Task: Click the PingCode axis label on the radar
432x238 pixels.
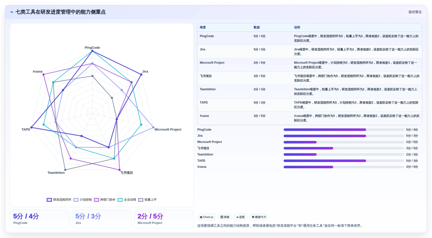Action: click(92, 48)
